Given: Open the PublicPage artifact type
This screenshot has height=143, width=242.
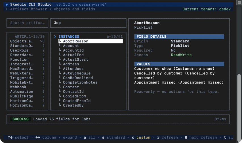Looking at the screenshot, I should point(27,96).
